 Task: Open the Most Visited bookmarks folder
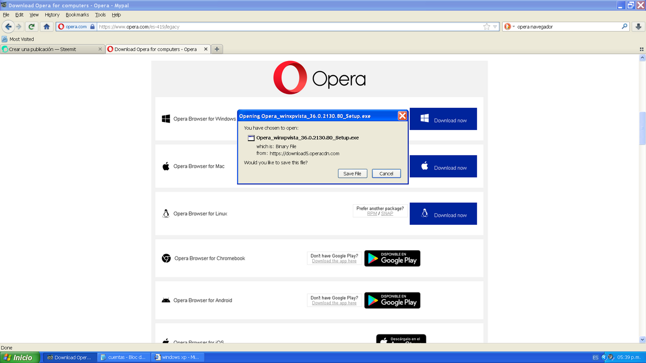pos(18,39)
